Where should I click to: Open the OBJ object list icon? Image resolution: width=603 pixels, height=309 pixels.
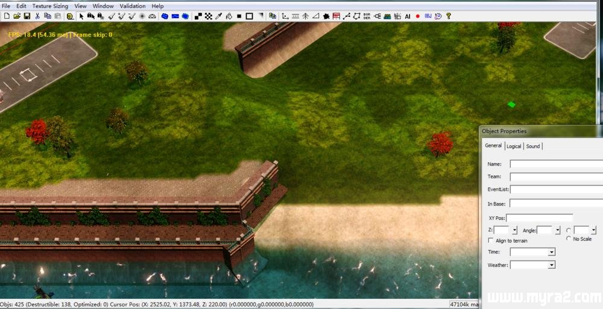tap(428, 16)
